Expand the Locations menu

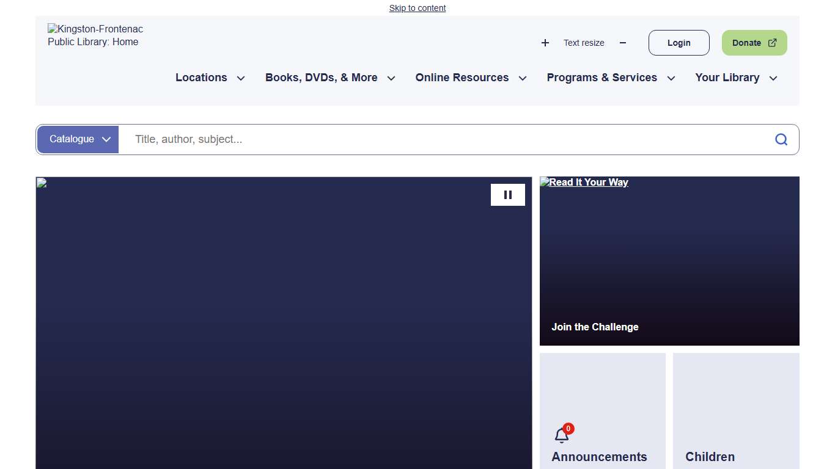pyautogui.click(x=210, y=78)
